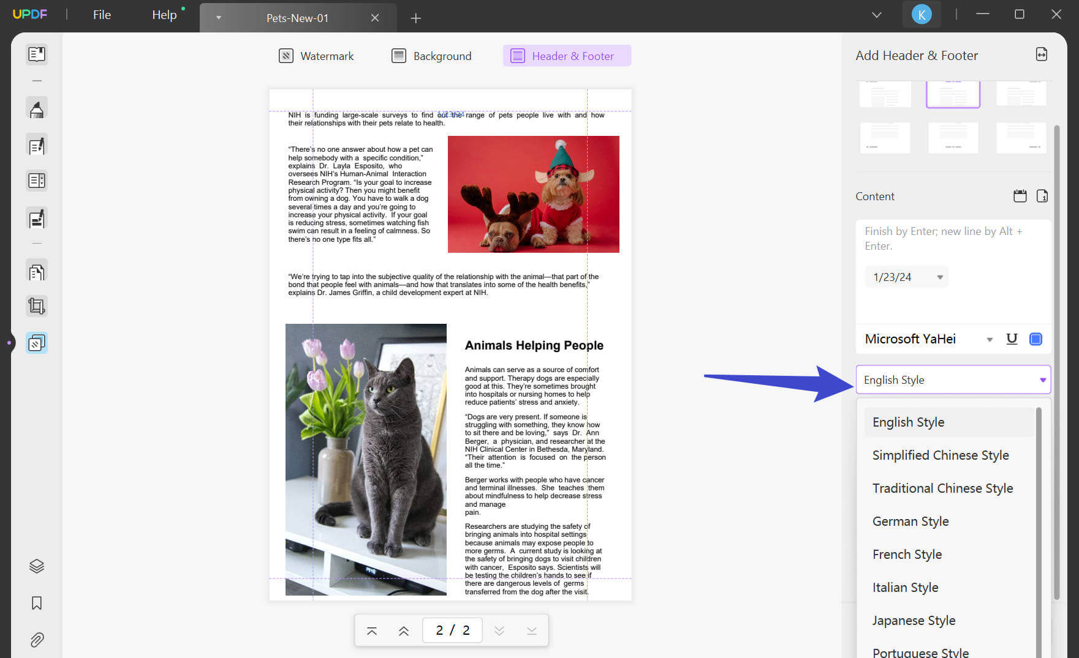Open the Form editing tool in the sidebar
Screen dimensions: 1079x658
click(37, 180)
